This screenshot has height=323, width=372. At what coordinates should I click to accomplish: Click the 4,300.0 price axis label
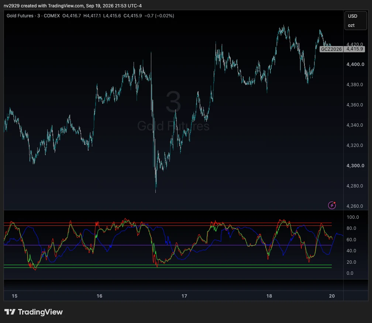(355, 166)
